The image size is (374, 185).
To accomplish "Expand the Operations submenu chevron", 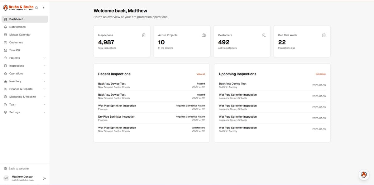I will coord(44,74).
